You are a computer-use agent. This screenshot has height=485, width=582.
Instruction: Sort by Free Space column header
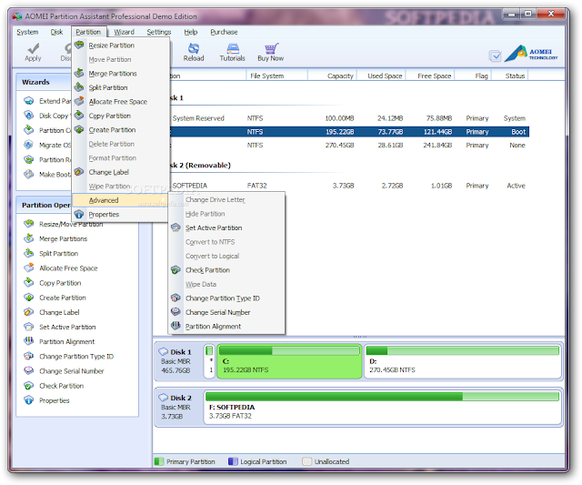430,76
